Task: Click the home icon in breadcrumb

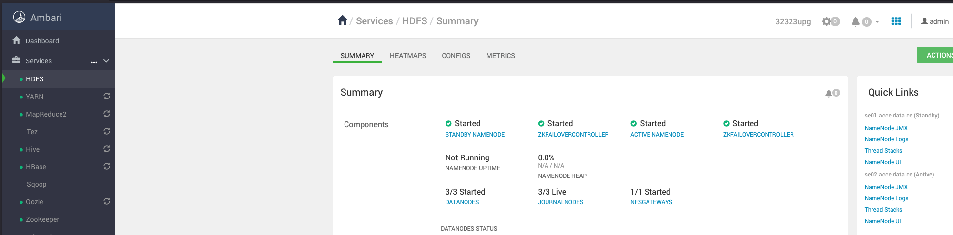Action: tap(342, 20)
